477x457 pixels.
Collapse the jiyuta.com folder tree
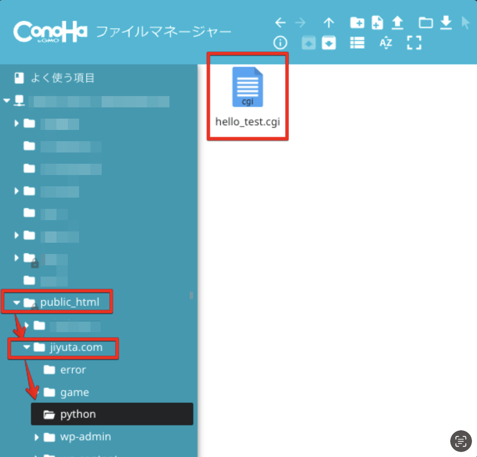click(x=26, y=347)
